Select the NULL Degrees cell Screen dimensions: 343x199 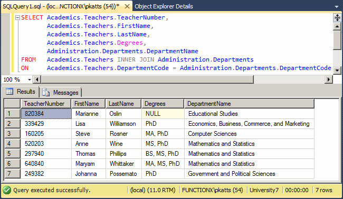click(x=163, y=114)
